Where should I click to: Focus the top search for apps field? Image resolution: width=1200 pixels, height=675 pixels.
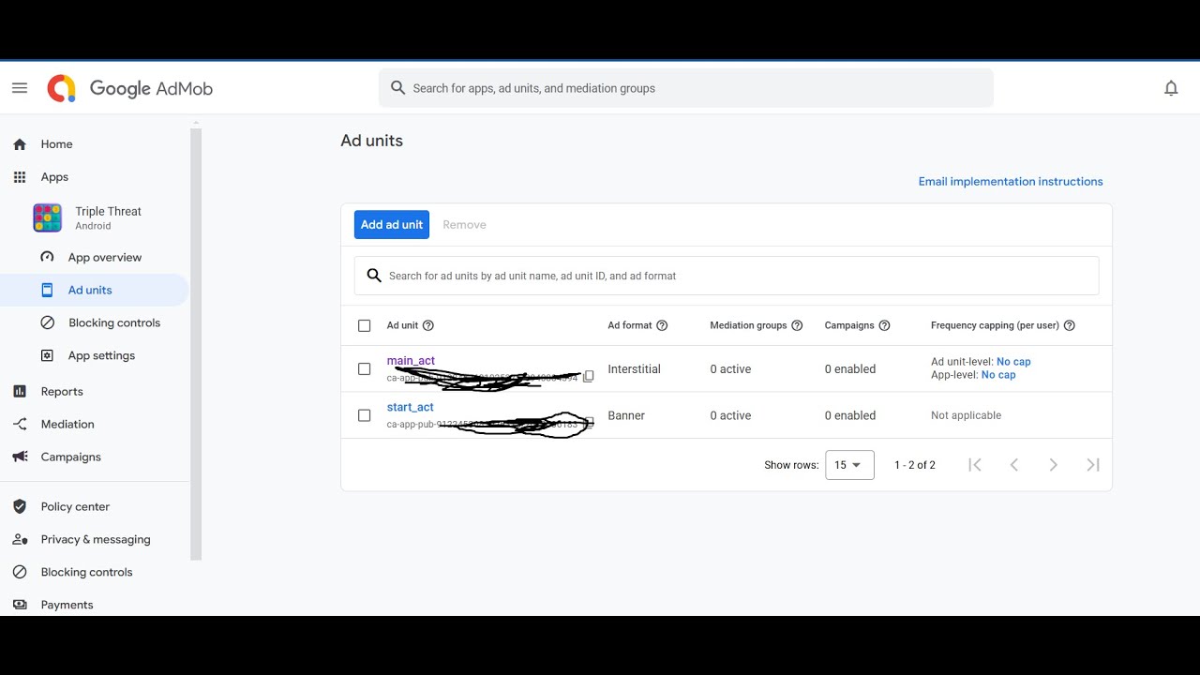coord(686,88)
